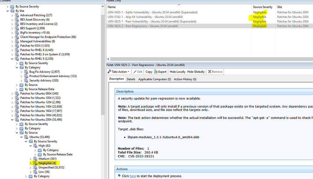Screen dimensions: 313x179
Task: Click the deployment link labeled here
Action: pos(132,176)
